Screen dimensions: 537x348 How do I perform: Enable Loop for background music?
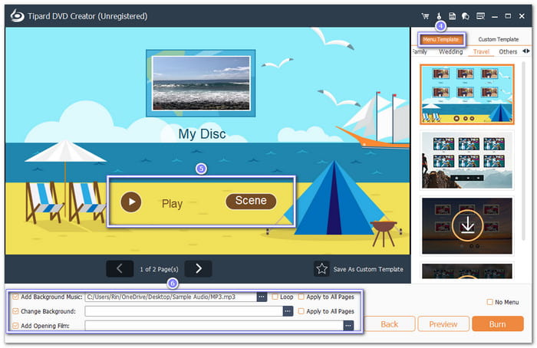(x=275, y=297)
